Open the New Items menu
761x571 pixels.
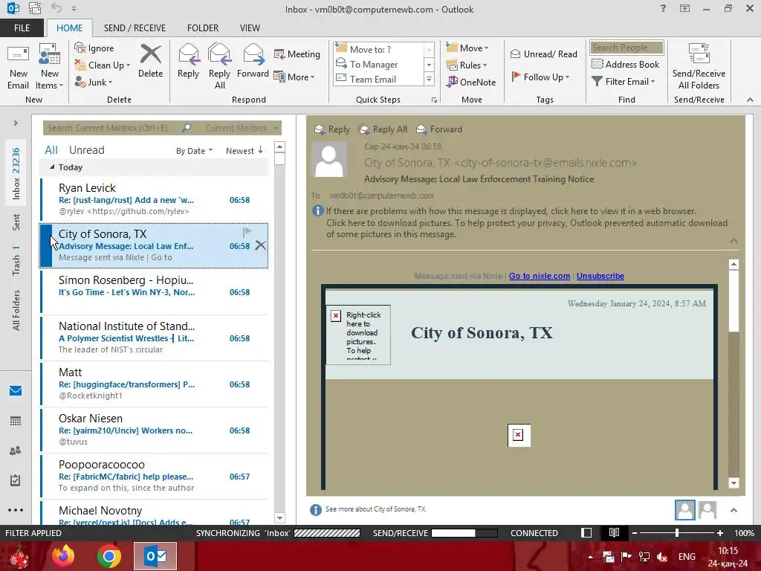click(x=50, y=66)
